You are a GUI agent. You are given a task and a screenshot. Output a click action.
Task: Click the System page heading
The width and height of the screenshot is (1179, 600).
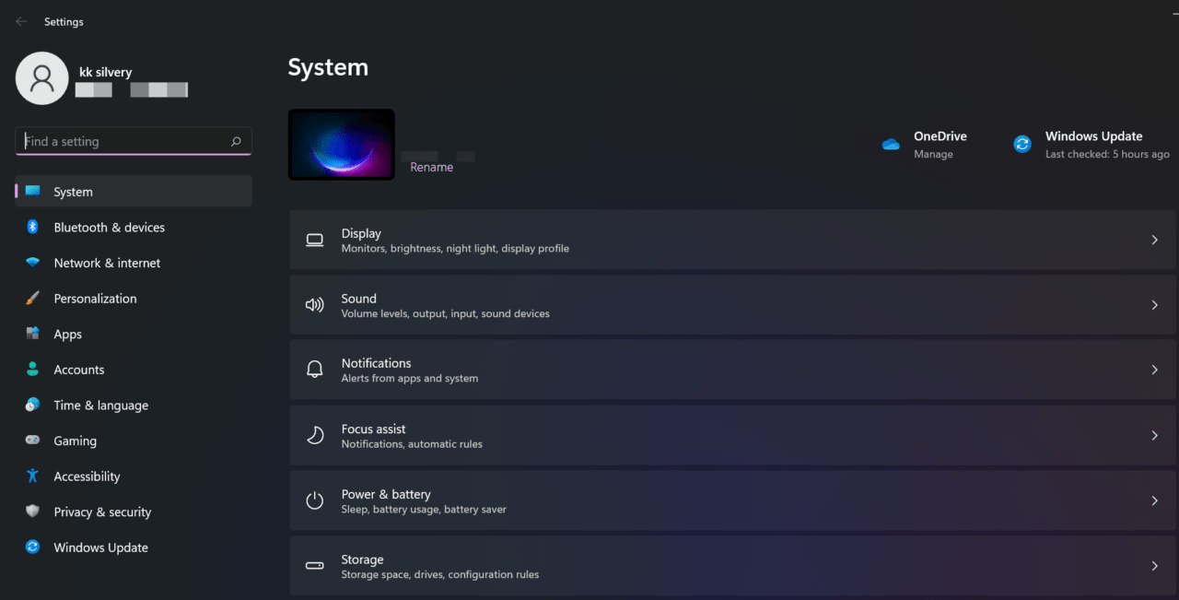[x=328, y=67]
